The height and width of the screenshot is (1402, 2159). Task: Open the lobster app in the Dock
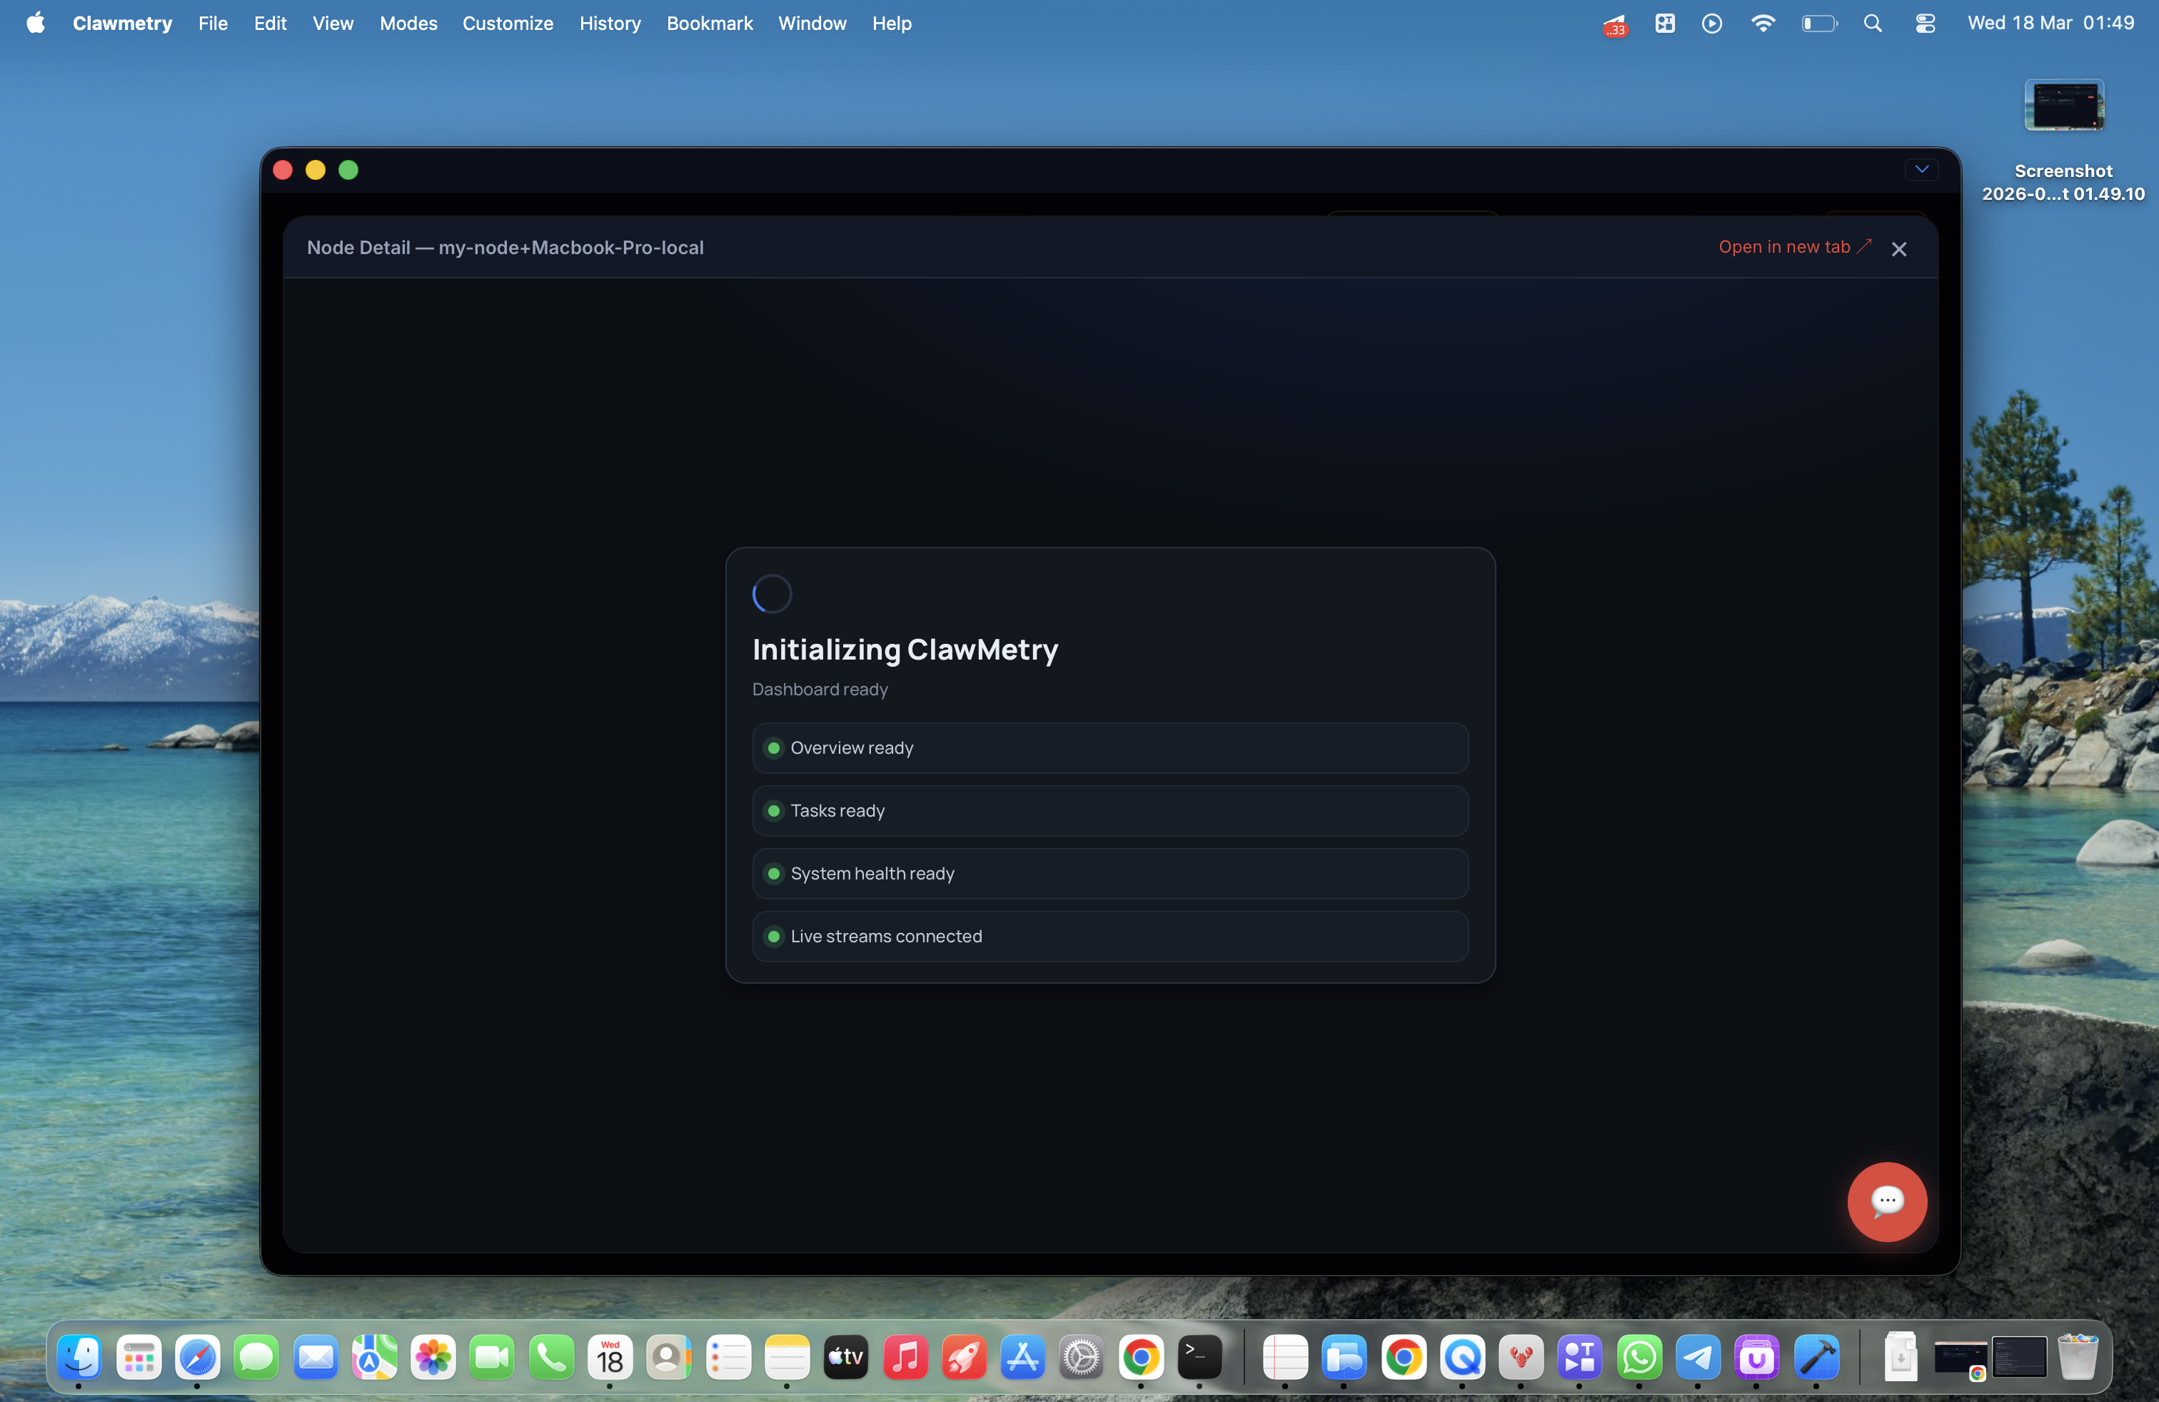coord(1521,1358)
